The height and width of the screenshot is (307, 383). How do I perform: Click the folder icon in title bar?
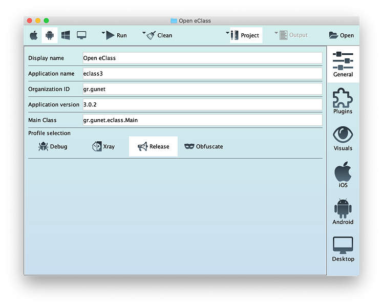(174, 21)
